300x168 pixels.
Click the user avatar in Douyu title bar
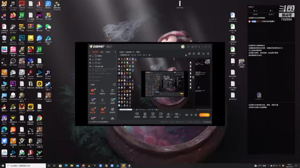click(x=183, y=47)
